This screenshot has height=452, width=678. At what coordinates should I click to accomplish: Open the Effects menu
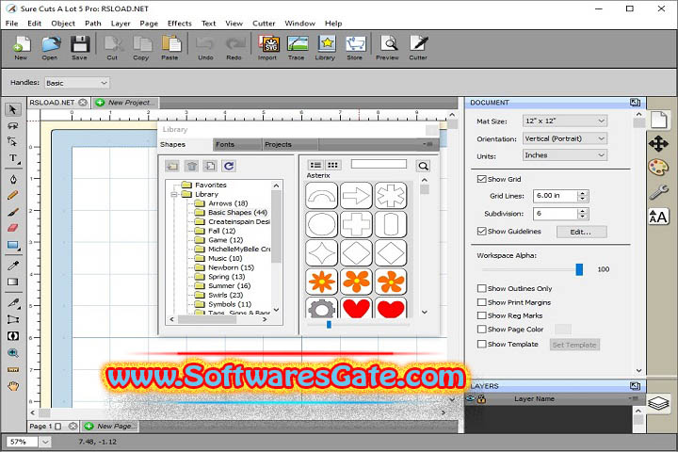(x=180, y=24)
